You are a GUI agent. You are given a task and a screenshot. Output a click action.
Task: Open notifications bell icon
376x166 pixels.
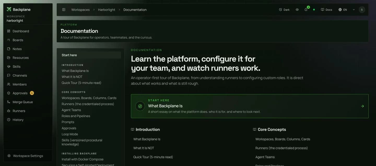[x=306, y=10]
